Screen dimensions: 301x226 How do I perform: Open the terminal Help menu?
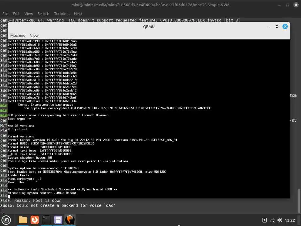[x=78, y=14]
